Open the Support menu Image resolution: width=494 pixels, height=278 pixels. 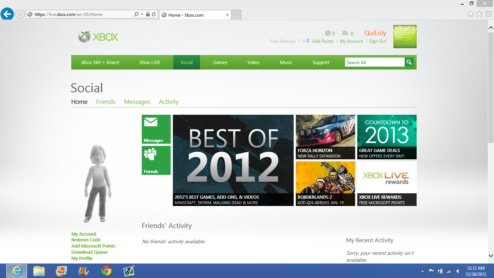pos(321,62)
